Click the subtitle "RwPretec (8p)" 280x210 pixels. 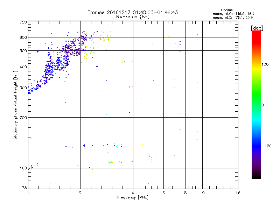[x=133, y=17]
